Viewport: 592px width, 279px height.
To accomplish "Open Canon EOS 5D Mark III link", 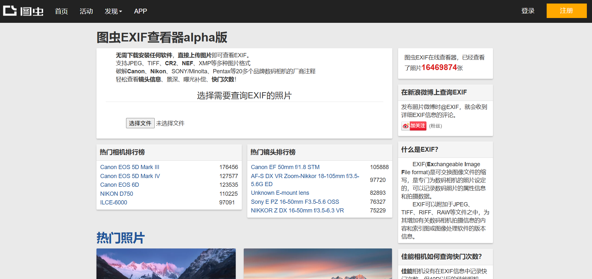I will 130,167.
